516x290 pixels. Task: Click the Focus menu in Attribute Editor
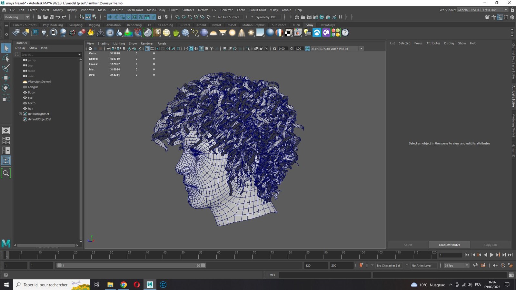[418, 43]
